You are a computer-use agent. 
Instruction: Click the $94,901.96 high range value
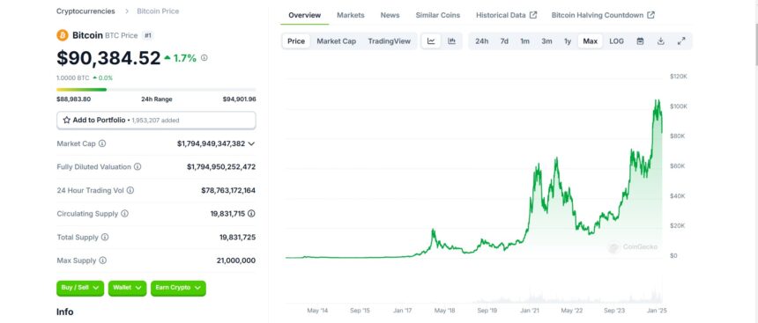(x=239, y=99)
